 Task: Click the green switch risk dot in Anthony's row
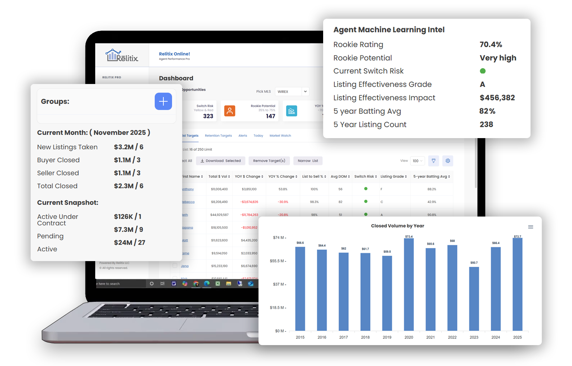click(x=366, y=189)
